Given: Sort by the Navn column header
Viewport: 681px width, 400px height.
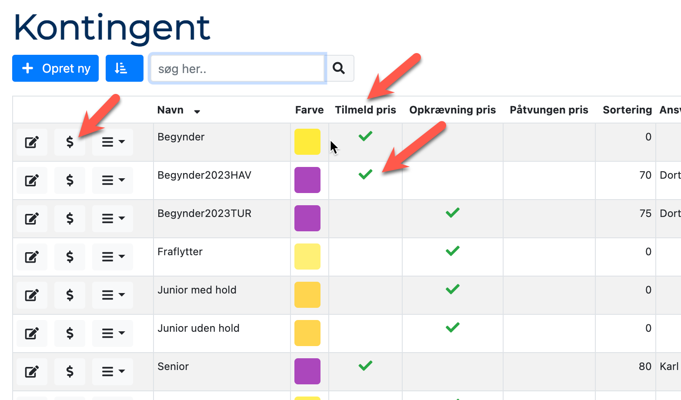Looking at the screenshot, I should point(170,110).
